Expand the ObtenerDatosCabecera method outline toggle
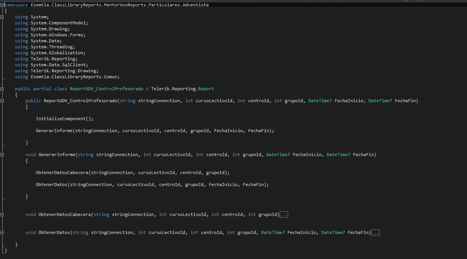 [x=2, y=214]
